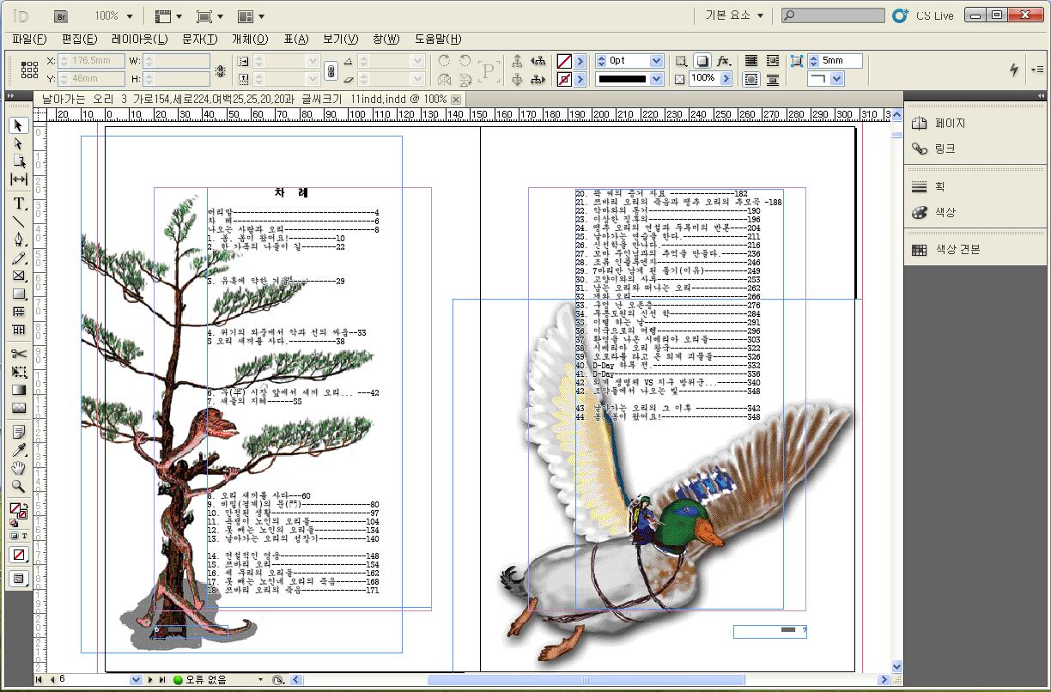This screenshot has height=692, width=1051.
Task: Choose the Hand tool
Action: [x=19, y=468]
